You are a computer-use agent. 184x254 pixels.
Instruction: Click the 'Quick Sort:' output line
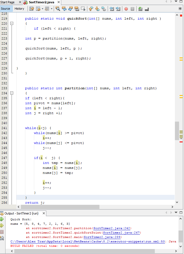click(x=21, y=219)
